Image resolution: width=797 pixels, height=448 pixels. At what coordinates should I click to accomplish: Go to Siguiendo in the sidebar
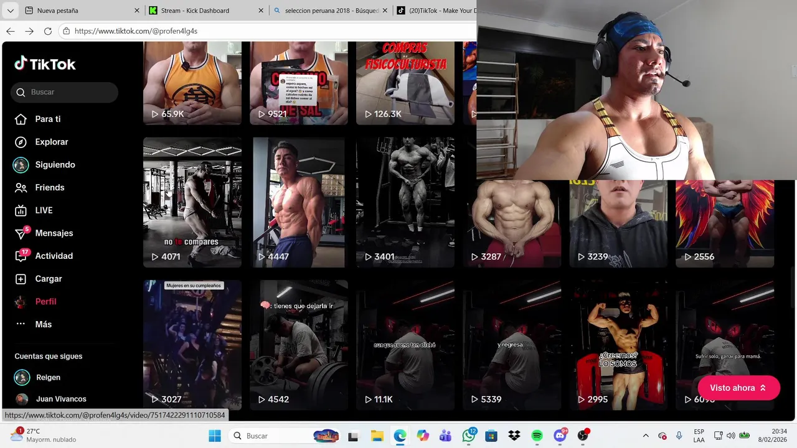(44, 165)
